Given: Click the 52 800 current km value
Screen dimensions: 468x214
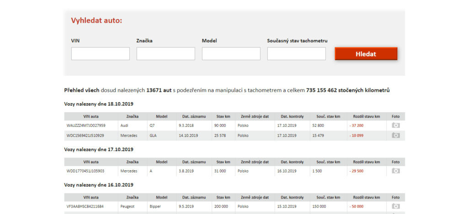Looking at the screenshot, I should 318,125.
